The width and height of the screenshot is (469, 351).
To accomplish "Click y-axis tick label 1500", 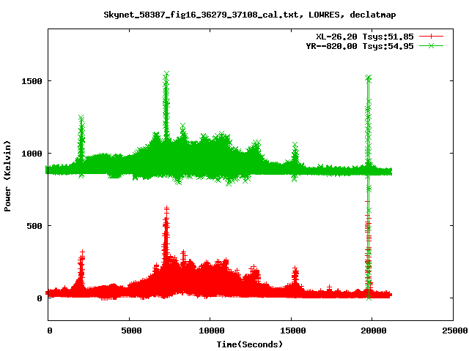I will pyautogui.click(x=32, y=81).
